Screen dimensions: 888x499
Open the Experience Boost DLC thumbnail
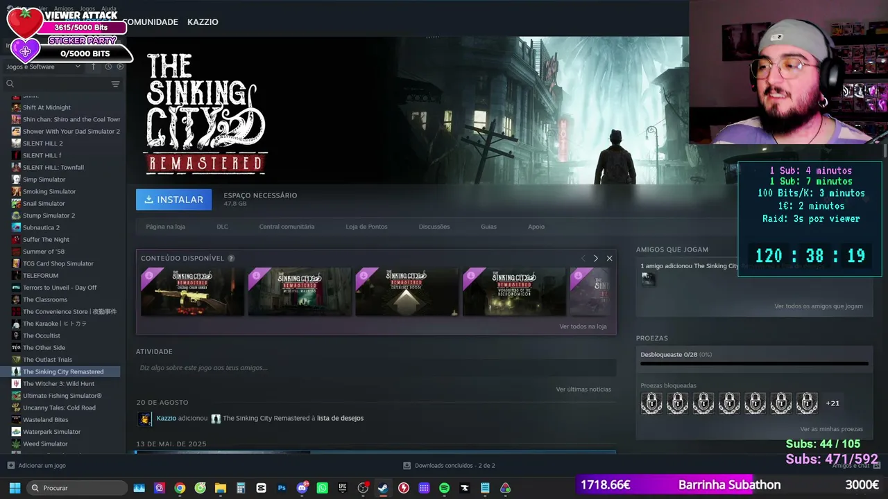tap(407, 292)
